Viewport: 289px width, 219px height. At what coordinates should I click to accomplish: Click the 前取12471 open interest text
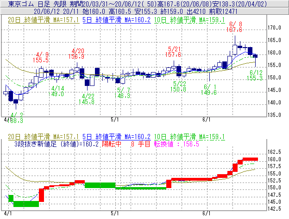click(223, 12)
